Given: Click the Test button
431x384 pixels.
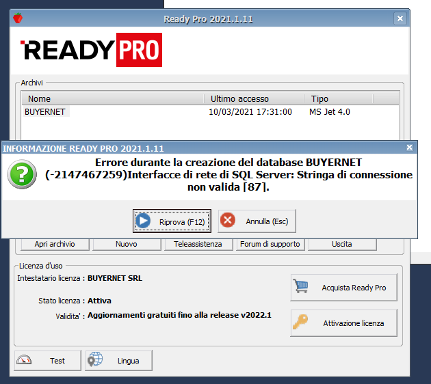Looking at the screenshot, I should [48, 360].
